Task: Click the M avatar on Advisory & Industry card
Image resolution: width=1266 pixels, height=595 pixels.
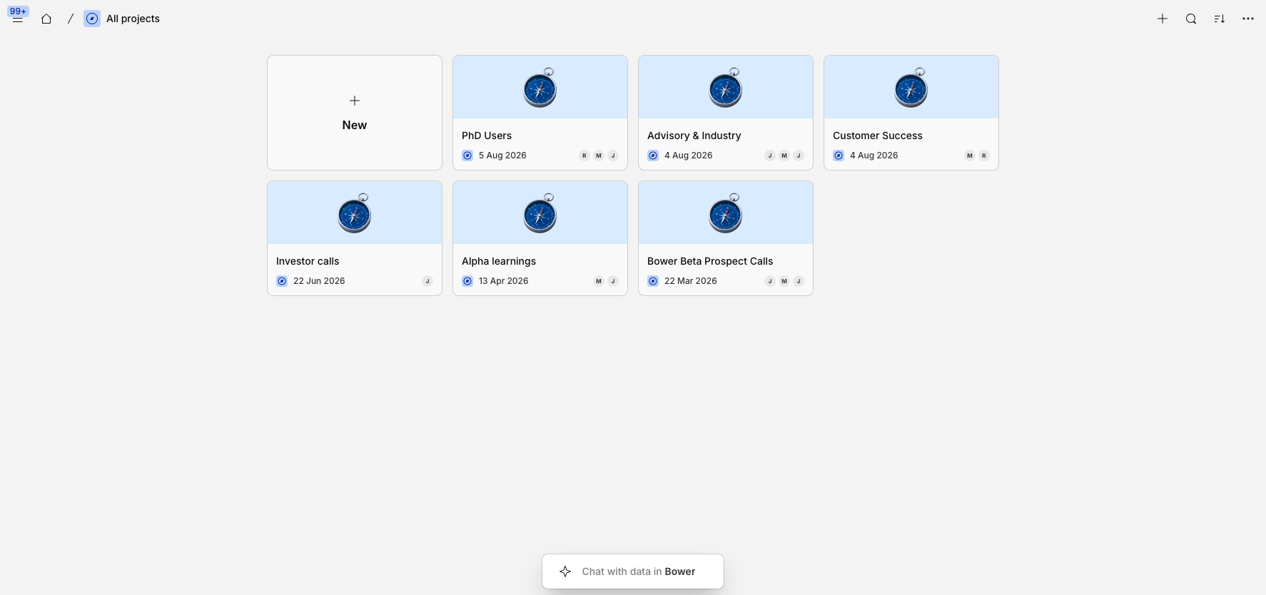Action: click(x=784, y=156)
